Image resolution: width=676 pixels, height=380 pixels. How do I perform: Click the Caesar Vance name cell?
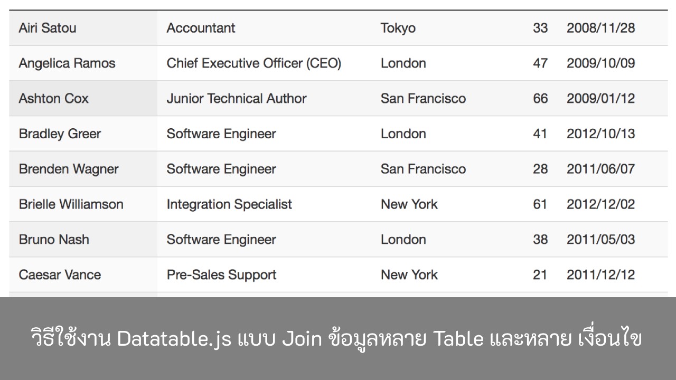tap(83, 275)
